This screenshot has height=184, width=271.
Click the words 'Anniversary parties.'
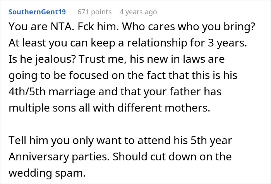pyautogui.click(x=59, y=156)
